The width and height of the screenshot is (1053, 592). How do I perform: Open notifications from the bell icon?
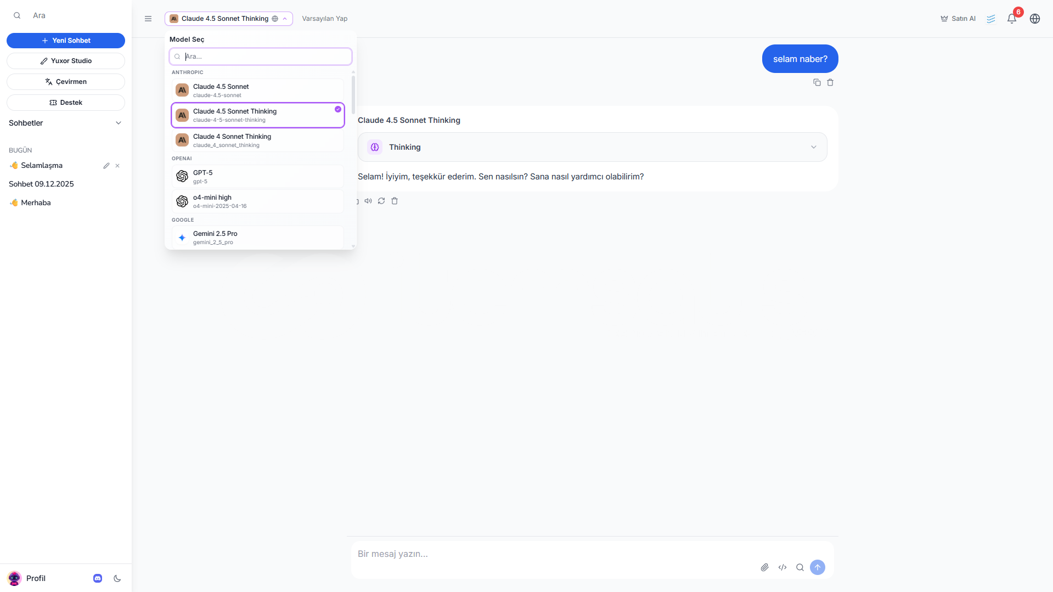click(x=1012, y=19)
